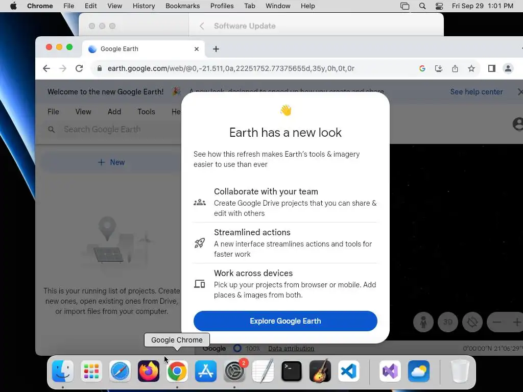Open the Data attribution link
Viewport: 523px width, 392px height.
point(291,348)
